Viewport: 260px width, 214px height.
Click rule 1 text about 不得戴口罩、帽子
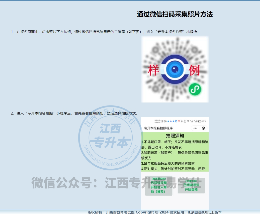175,145
